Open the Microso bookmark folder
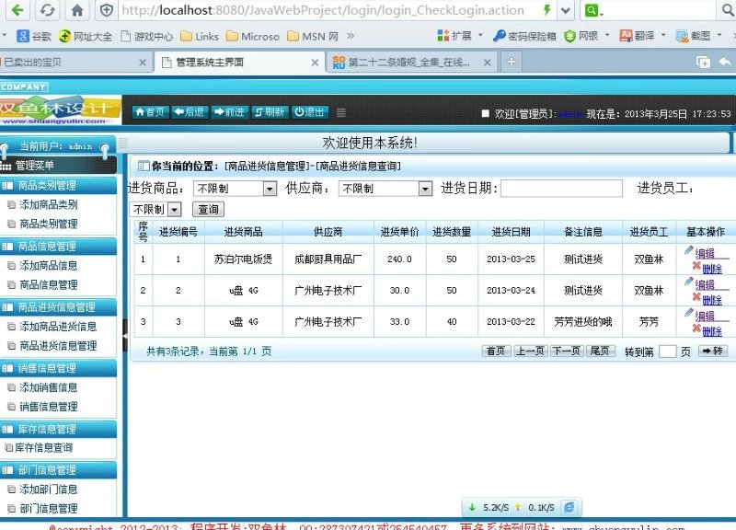736x530 pixels. click(x=253, y=36)
